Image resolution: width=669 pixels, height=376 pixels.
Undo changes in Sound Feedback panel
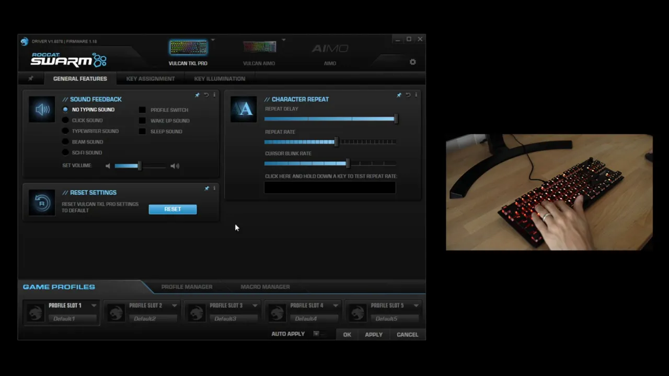click(x=206, y=95)
